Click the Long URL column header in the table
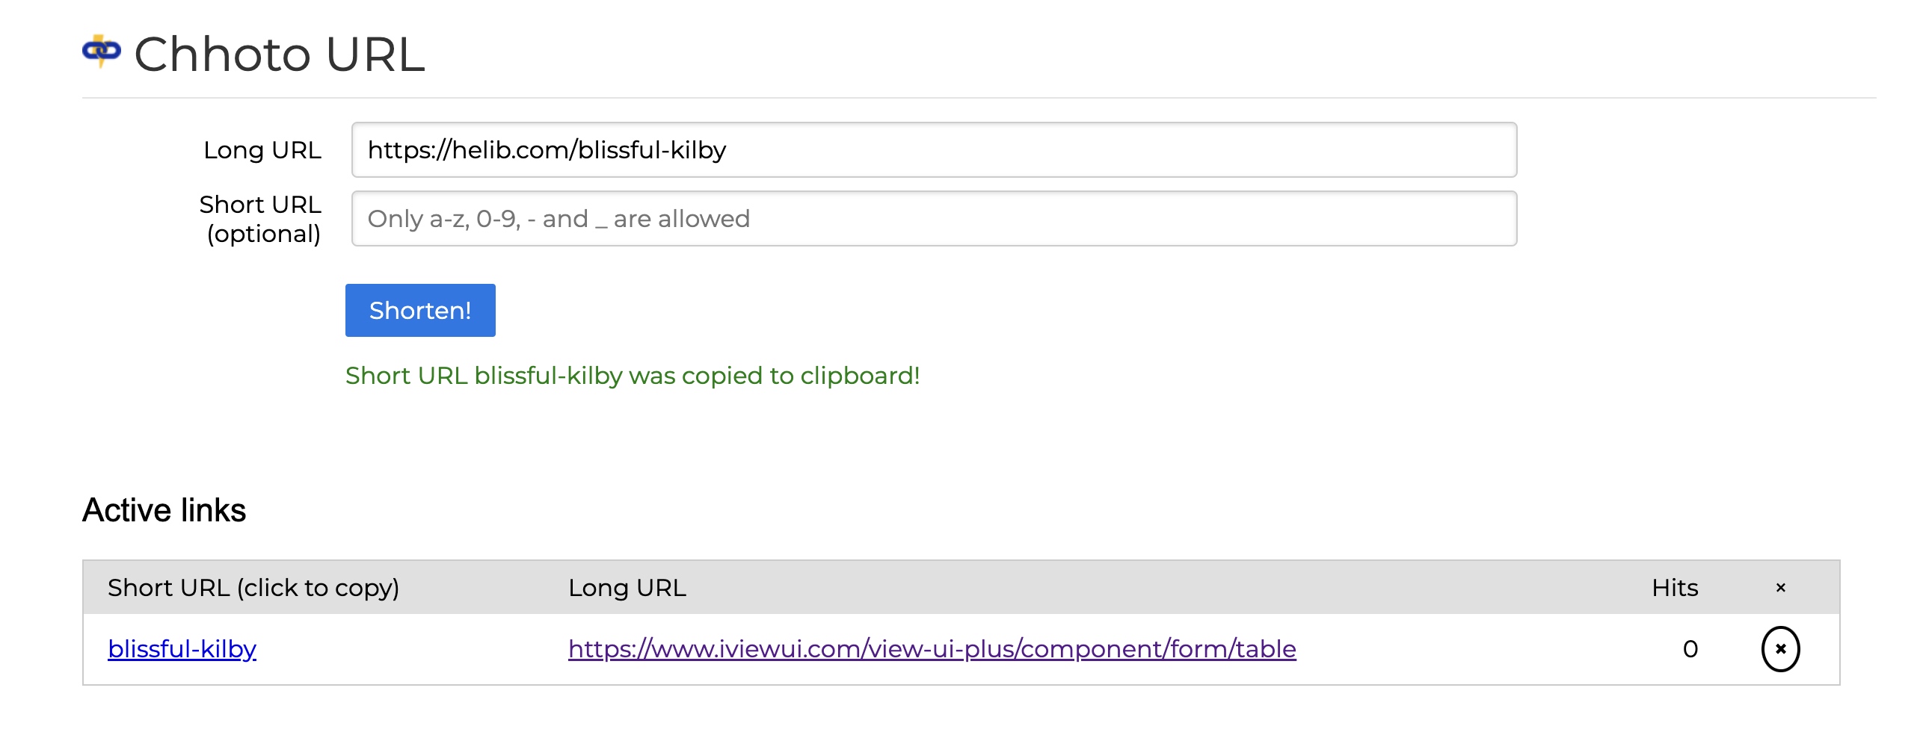The width and height of the screenshot is (1920, 732). (627, 588)
